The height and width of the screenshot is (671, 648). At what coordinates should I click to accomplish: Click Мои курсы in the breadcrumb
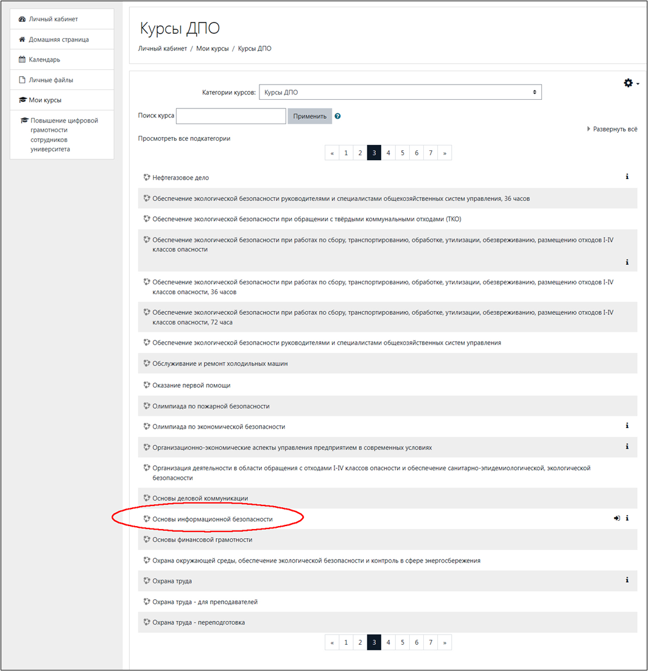click(x=213, y=49)
